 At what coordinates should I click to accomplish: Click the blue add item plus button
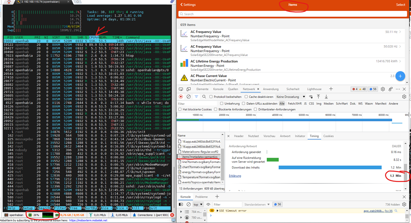[x=400, y=76]
